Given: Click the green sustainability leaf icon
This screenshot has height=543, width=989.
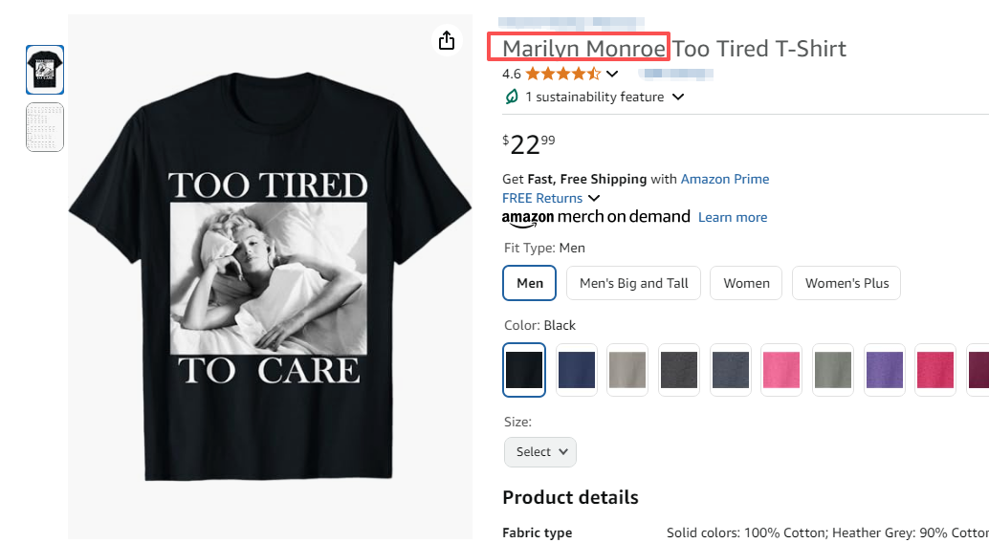Looking at the screenshot, I should click(512, 97).
